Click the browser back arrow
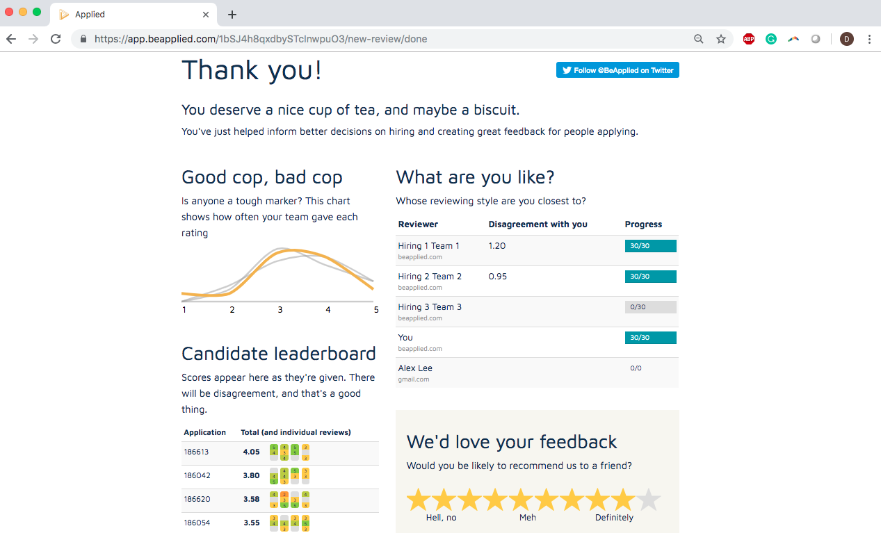Screen dimensions: 881x533 11,39
